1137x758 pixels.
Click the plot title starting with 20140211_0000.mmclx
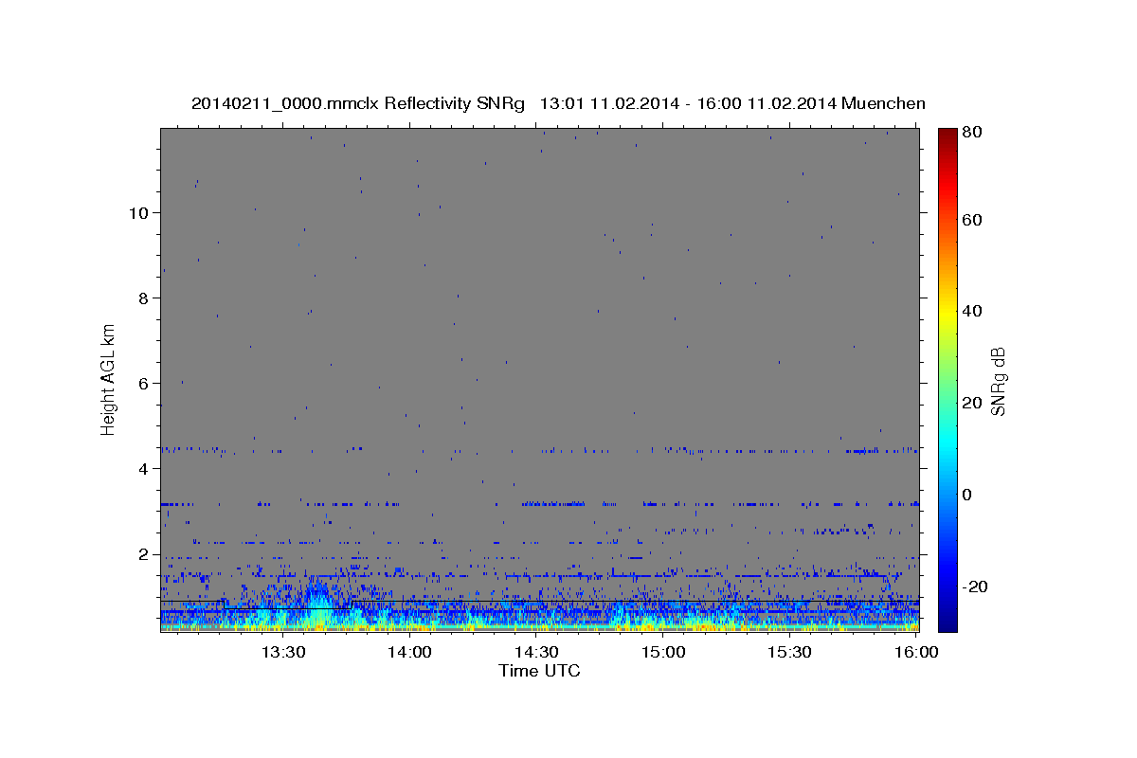pos(558,103)
